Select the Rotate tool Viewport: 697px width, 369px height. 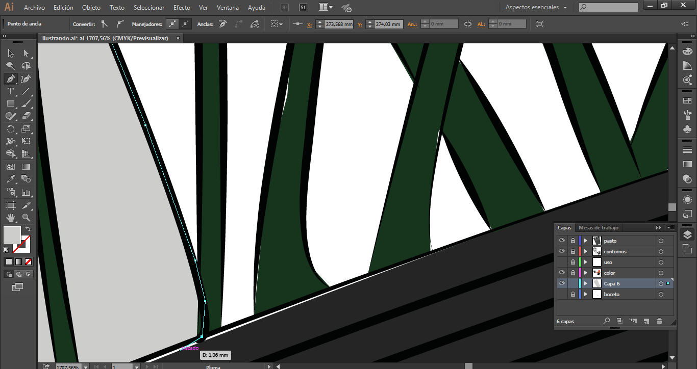coord(10,129)
